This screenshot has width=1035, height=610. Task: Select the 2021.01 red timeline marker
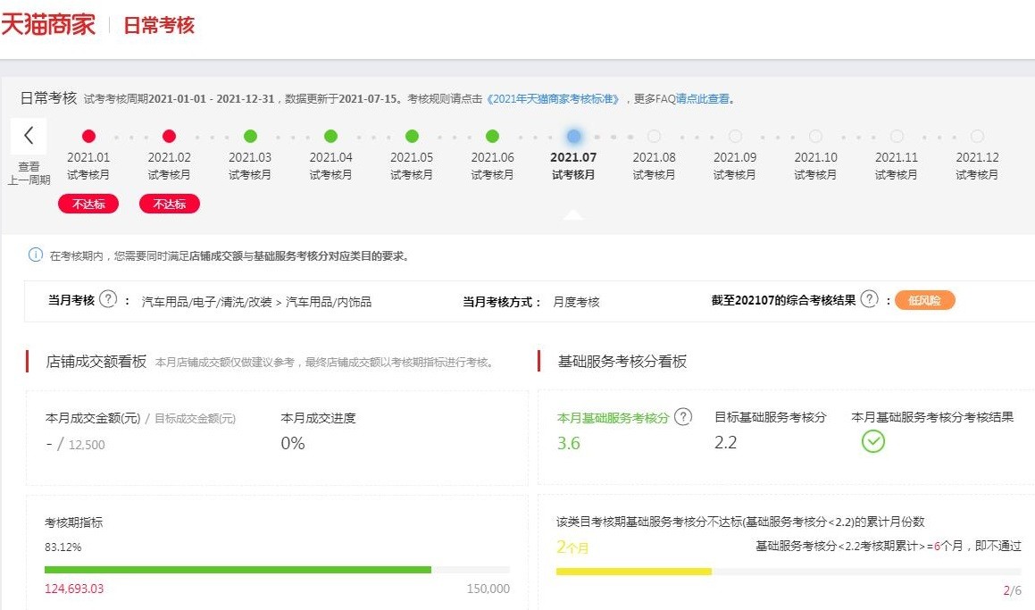coord(88,137)
